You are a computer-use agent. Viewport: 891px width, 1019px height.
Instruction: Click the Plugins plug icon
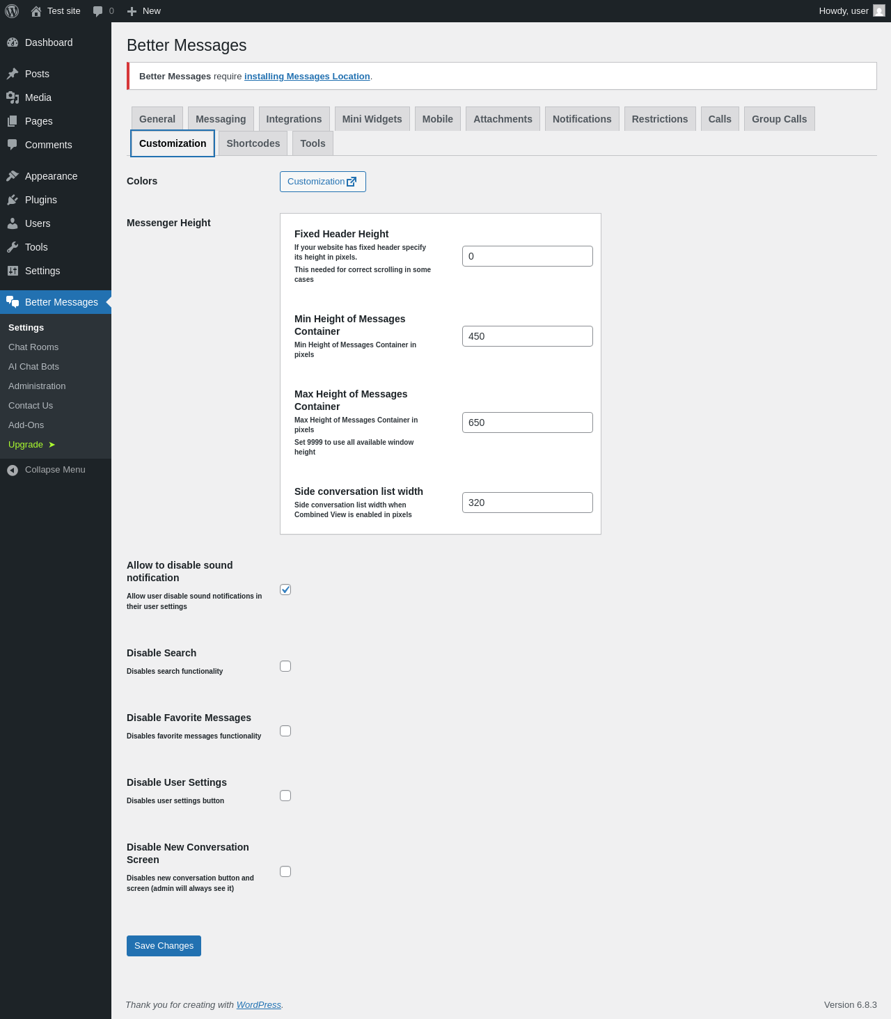[x=13, y=200]
